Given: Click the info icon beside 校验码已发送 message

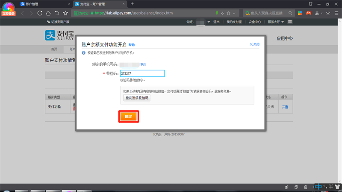Looking at the screenshot, I should 83,53.
